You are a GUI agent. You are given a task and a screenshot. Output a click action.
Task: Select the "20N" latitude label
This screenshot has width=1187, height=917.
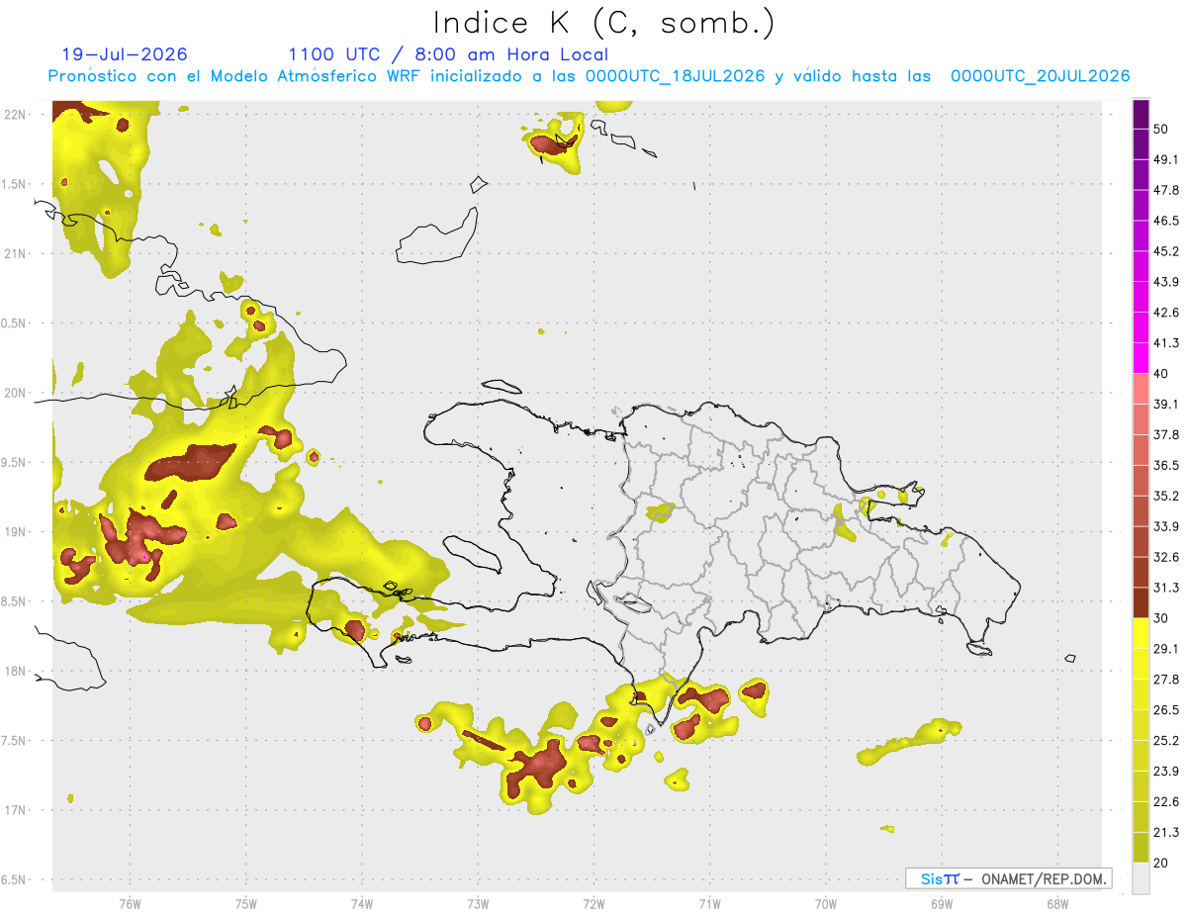point(15,393)
